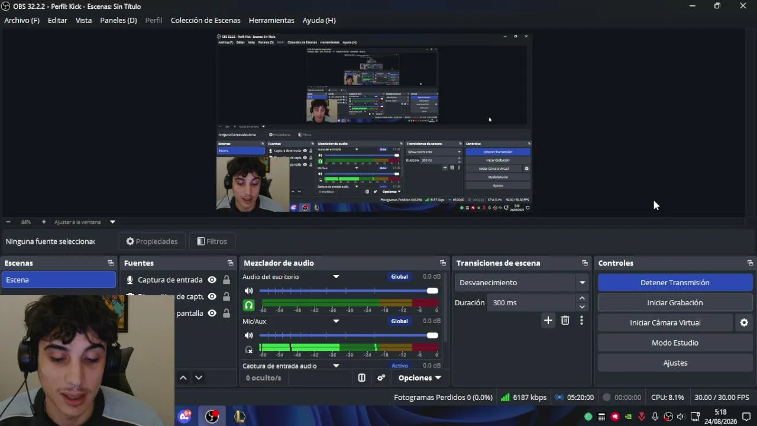The height and width of the screenshot is (426, 757).
Task: Undock the Transiciones de escena panel
Action: point(585,263)
